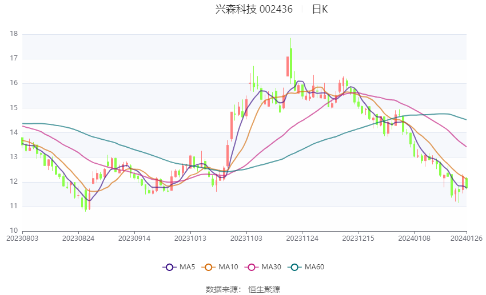
Task: Click the lowest candlestick above 20230824
Action: pyautogui.click(x=86, y=201)
